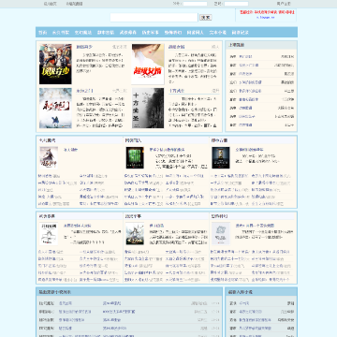Click the second link at top-left header
The height and width of the screenshot is (337, 337).
pos(74,4)
